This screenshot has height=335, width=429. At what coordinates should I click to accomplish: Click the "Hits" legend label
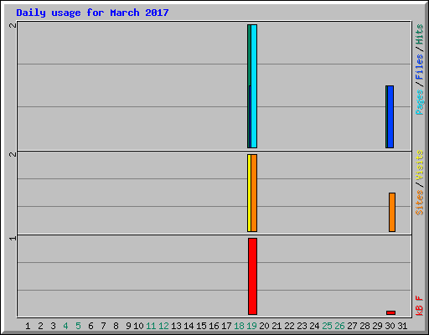(x=419, y=34)
